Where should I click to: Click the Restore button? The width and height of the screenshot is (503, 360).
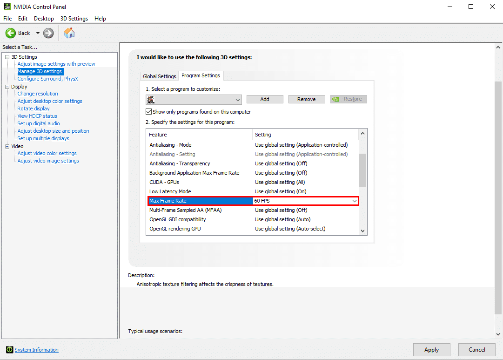click(x=349, y=99)
